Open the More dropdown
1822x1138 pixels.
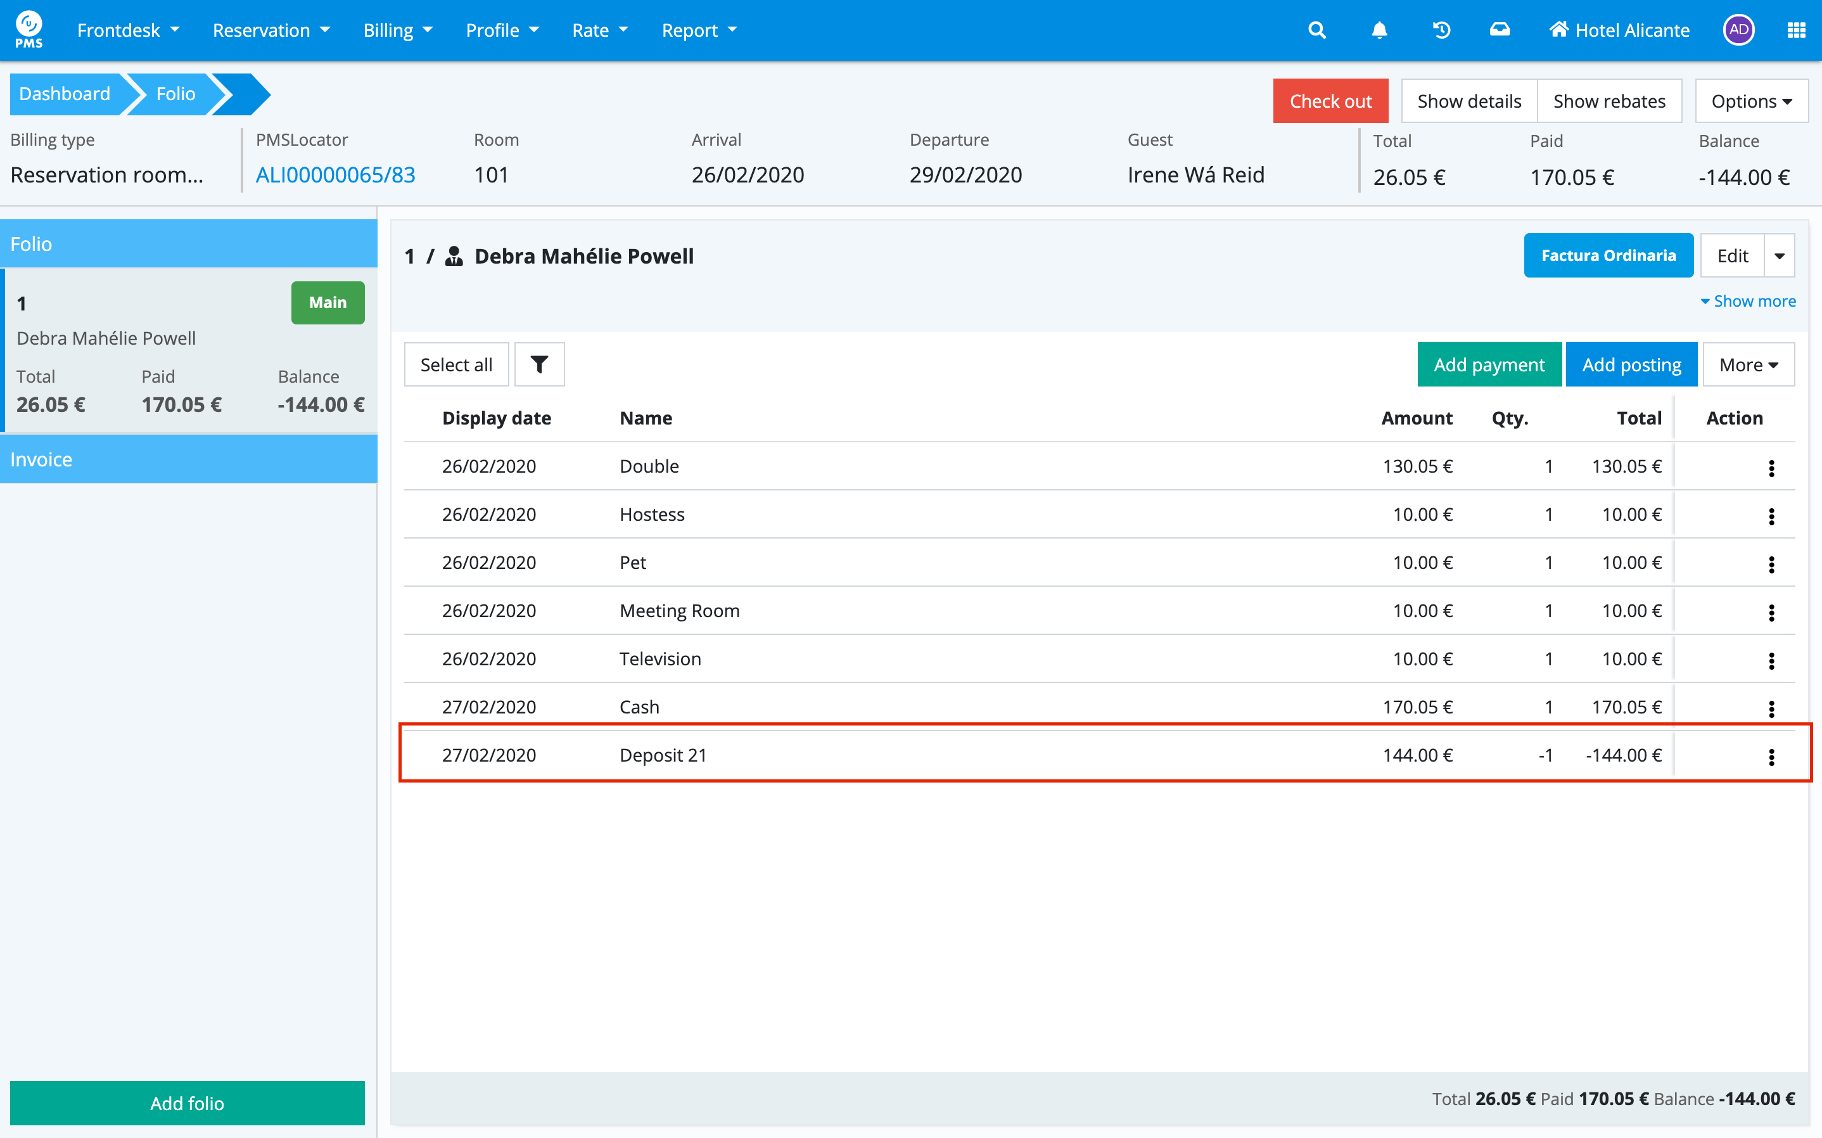coord(1747,364)
